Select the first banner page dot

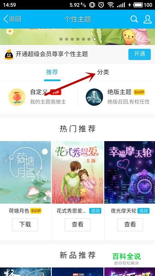[x=61, y=39]
